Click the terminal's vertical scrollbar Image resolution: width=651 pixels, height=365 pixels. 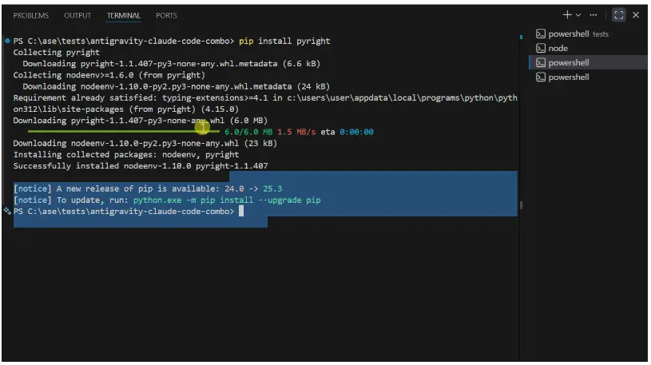[520, 204]
